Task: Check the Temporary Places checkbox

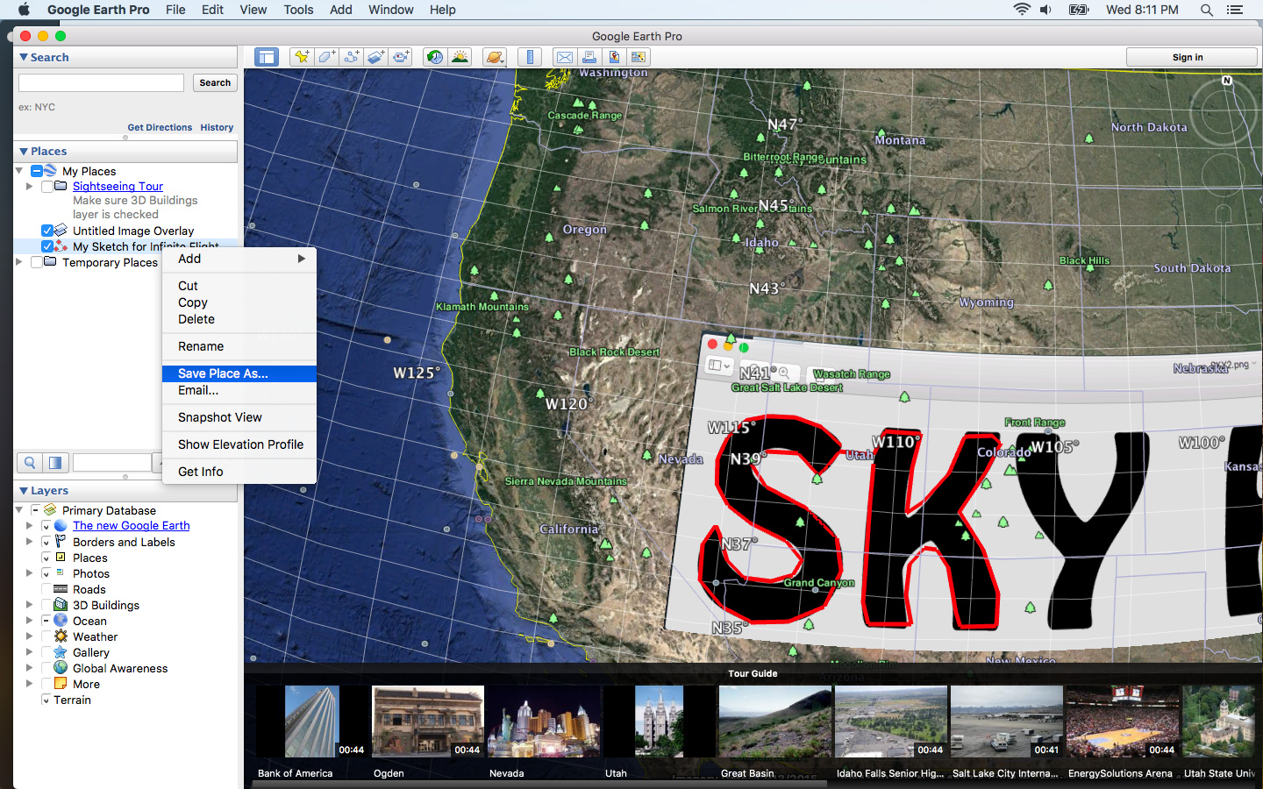Action: coord(37,262)
